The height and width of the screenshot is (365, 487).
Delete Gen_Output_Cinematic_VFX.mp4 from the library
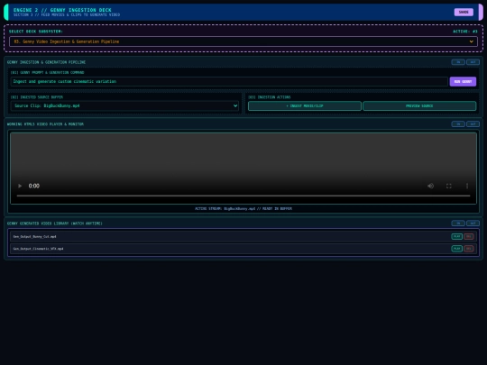click(x=469, y=249)
